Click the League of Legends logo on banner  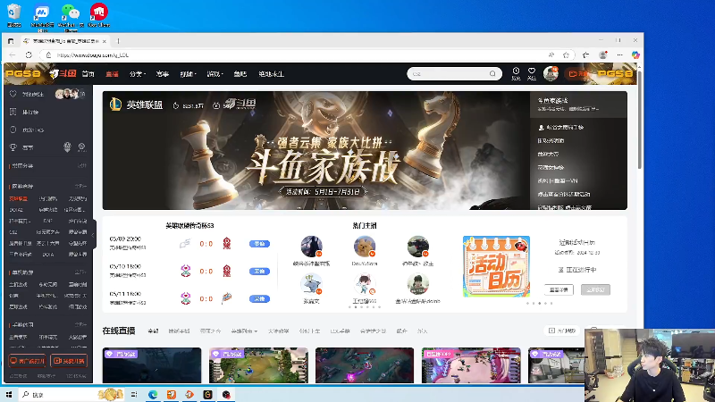[x=115, y=105]
